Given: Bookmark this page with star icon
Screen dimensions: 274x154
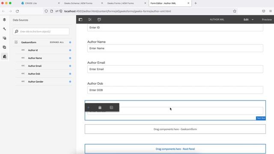Looking at the screenshot, I should tap(235, 11).
